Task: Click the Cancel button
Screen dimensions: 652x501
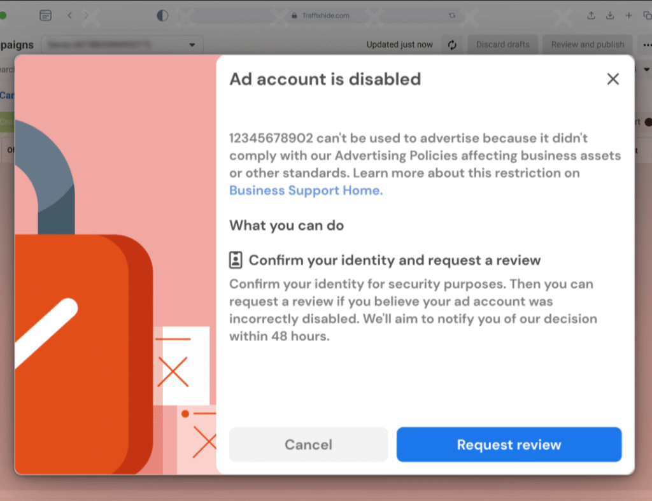Action: tap(308, 444)
